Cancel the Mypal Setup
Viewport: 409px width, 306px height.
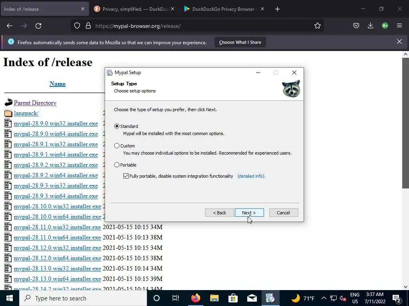point(284,213)
